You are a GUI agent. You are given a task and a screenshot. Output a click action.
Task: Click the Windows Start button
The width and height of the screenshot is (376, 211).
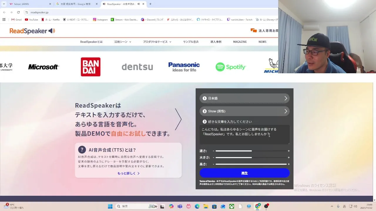(x=110, y=206)
